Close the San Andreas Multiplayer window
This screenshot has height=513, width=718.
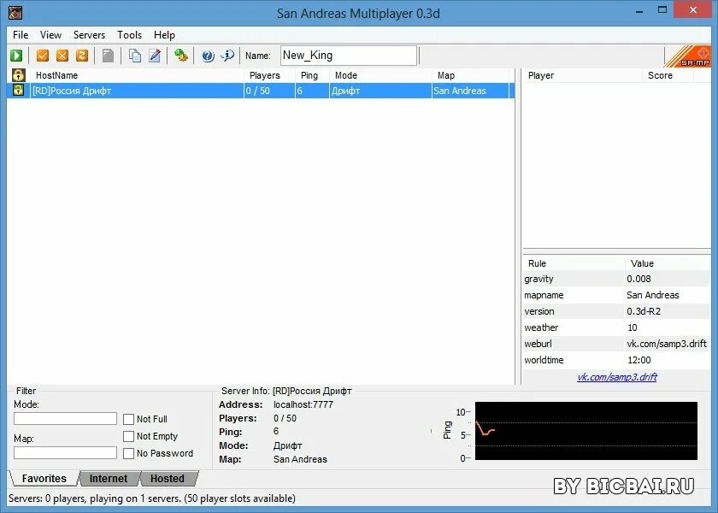(693, 9)
